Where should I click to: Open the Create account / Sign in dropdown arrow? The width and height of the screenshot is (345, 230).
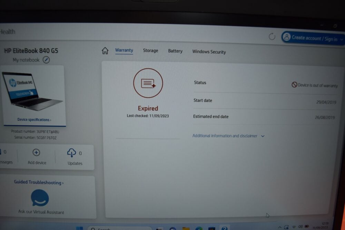(x=342, y=40)
